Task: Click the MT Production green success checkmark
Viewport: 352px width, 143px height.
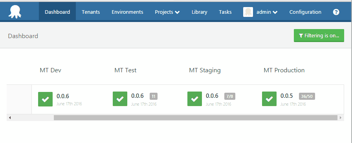Action: tap(269, 99)
